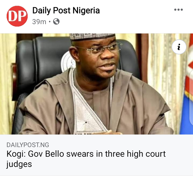Viewport: 193px width, 176px height.
Task: Tap the grey link preview footer area
Action: pos(96,155)
